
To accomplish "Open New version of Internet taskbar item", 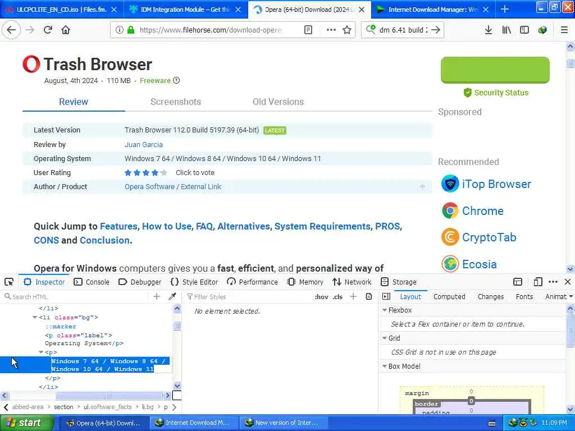I will pos(283,423).
